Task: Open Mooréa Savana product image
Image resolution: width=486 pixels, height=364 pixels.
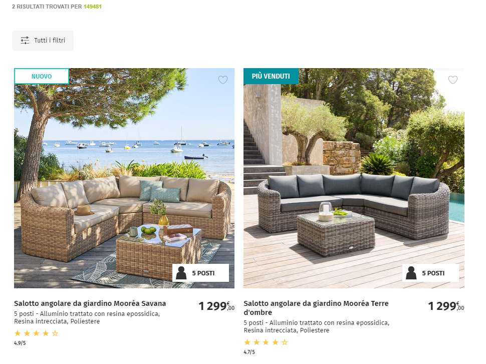Action: tap(124, 178)
